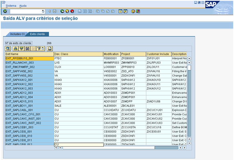The image size is (234, 160).
Task: Click the Set Filter funnel icon
Action: pos(39,49)
